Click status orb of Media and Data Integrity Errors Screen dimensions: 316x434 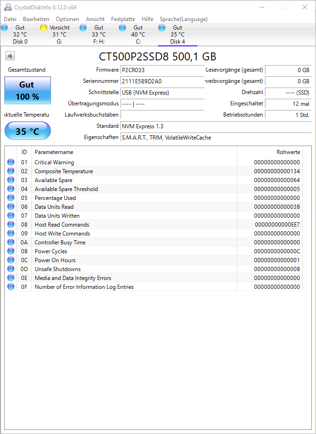pos(11,278)
